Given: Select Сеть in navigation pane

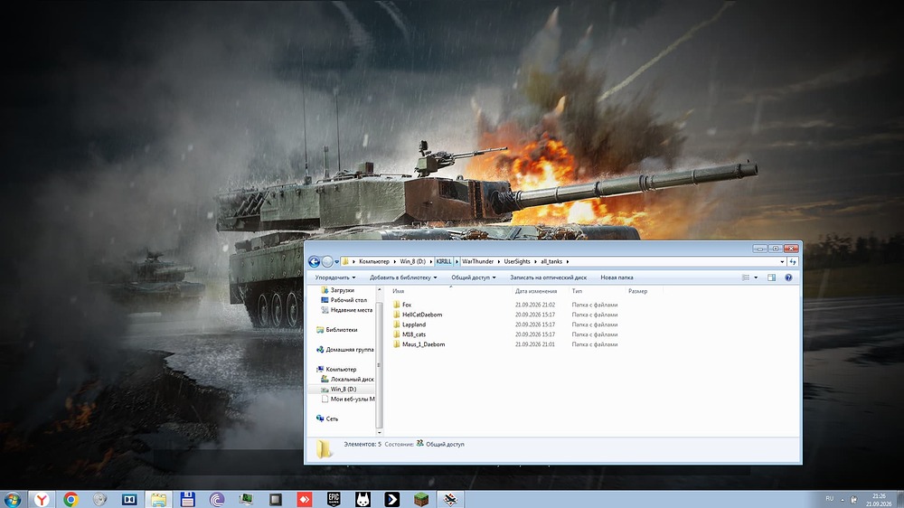Looking at the screenshot, I should click(x=332, y=419).
